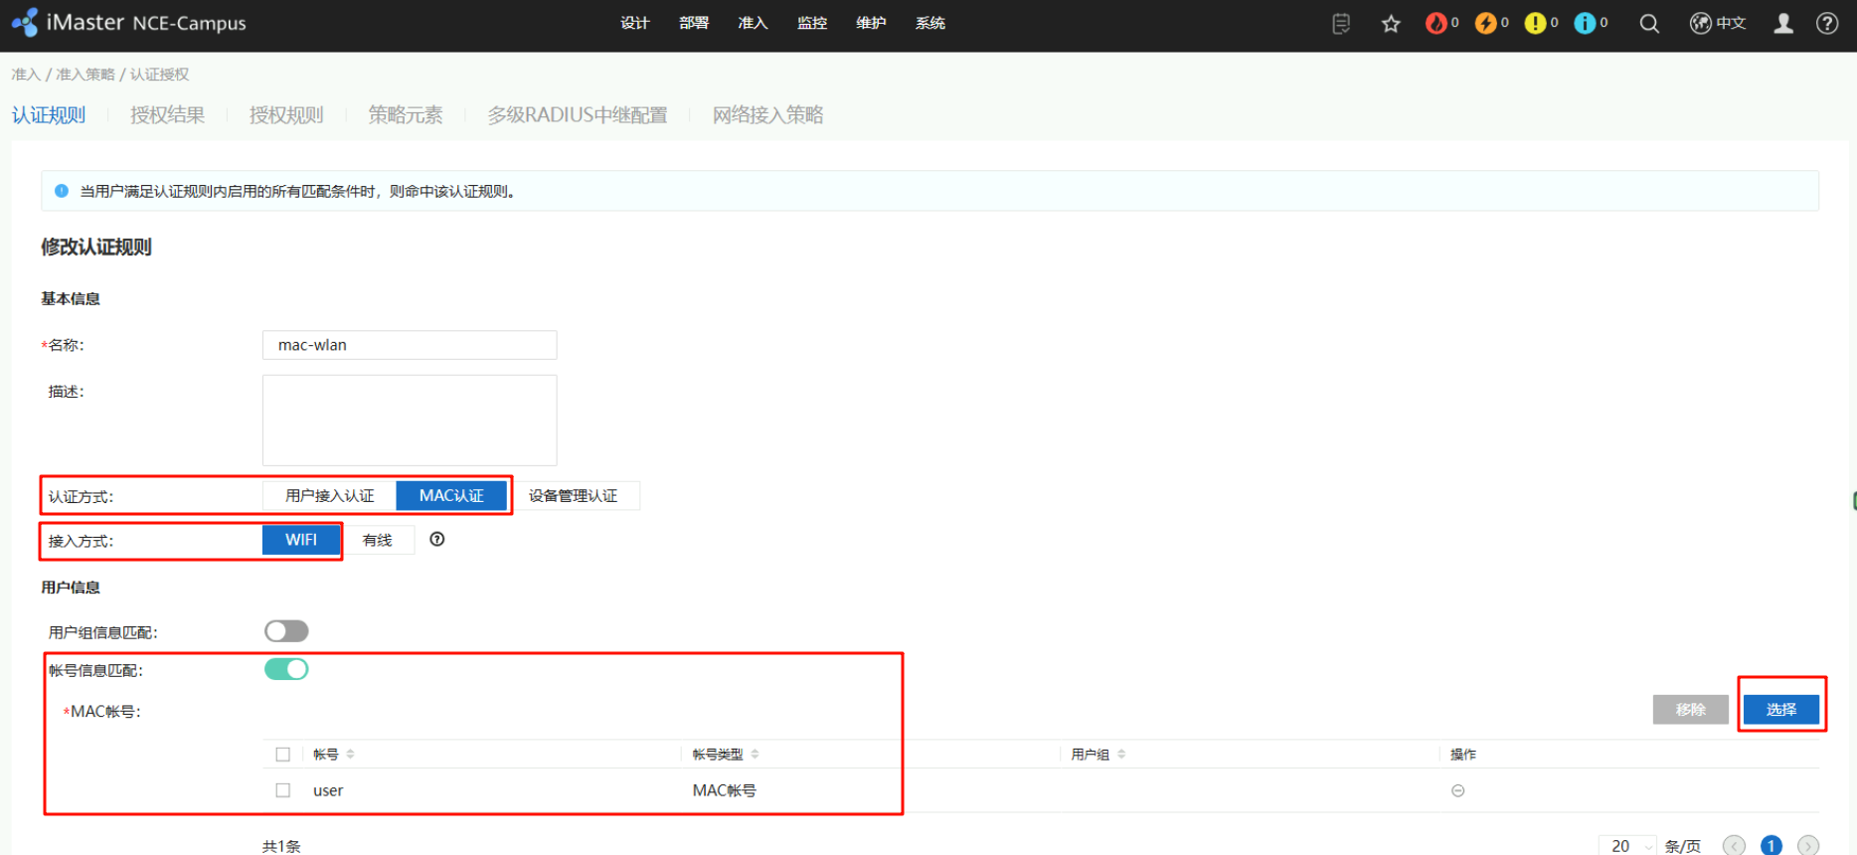The height and width of the screenshot is (855, 1857).
Task: Open the help question mark icon
Action: pos(1827,24)
